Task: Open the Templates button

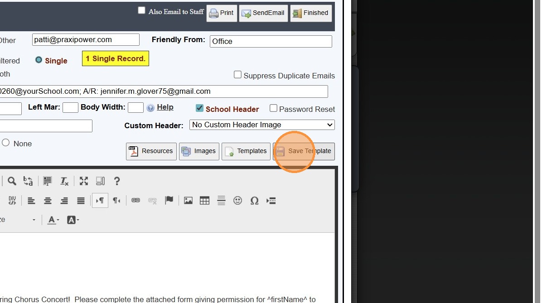Action: click(246, 151)
